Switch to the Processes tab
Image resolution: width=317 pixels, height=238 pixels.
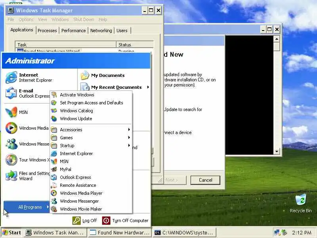pos(47,31)
